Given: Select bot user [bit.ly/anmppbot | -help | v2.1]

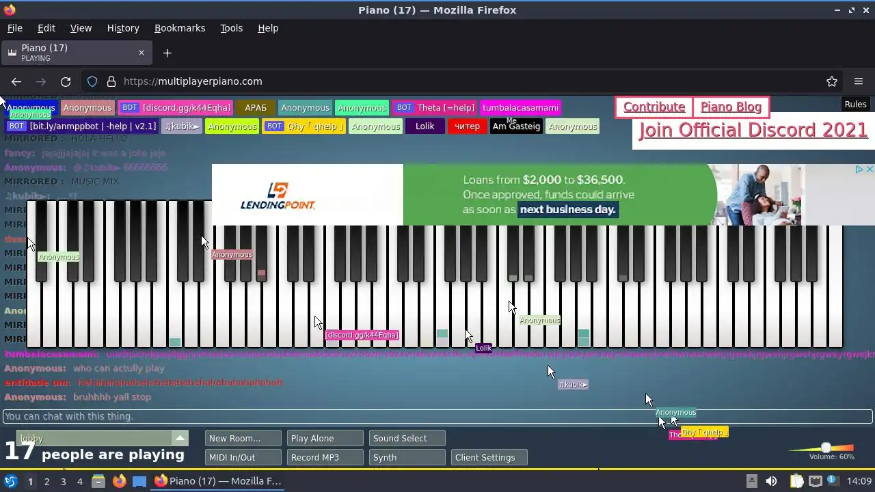Looking at the screenshot, I should (81, 126).
